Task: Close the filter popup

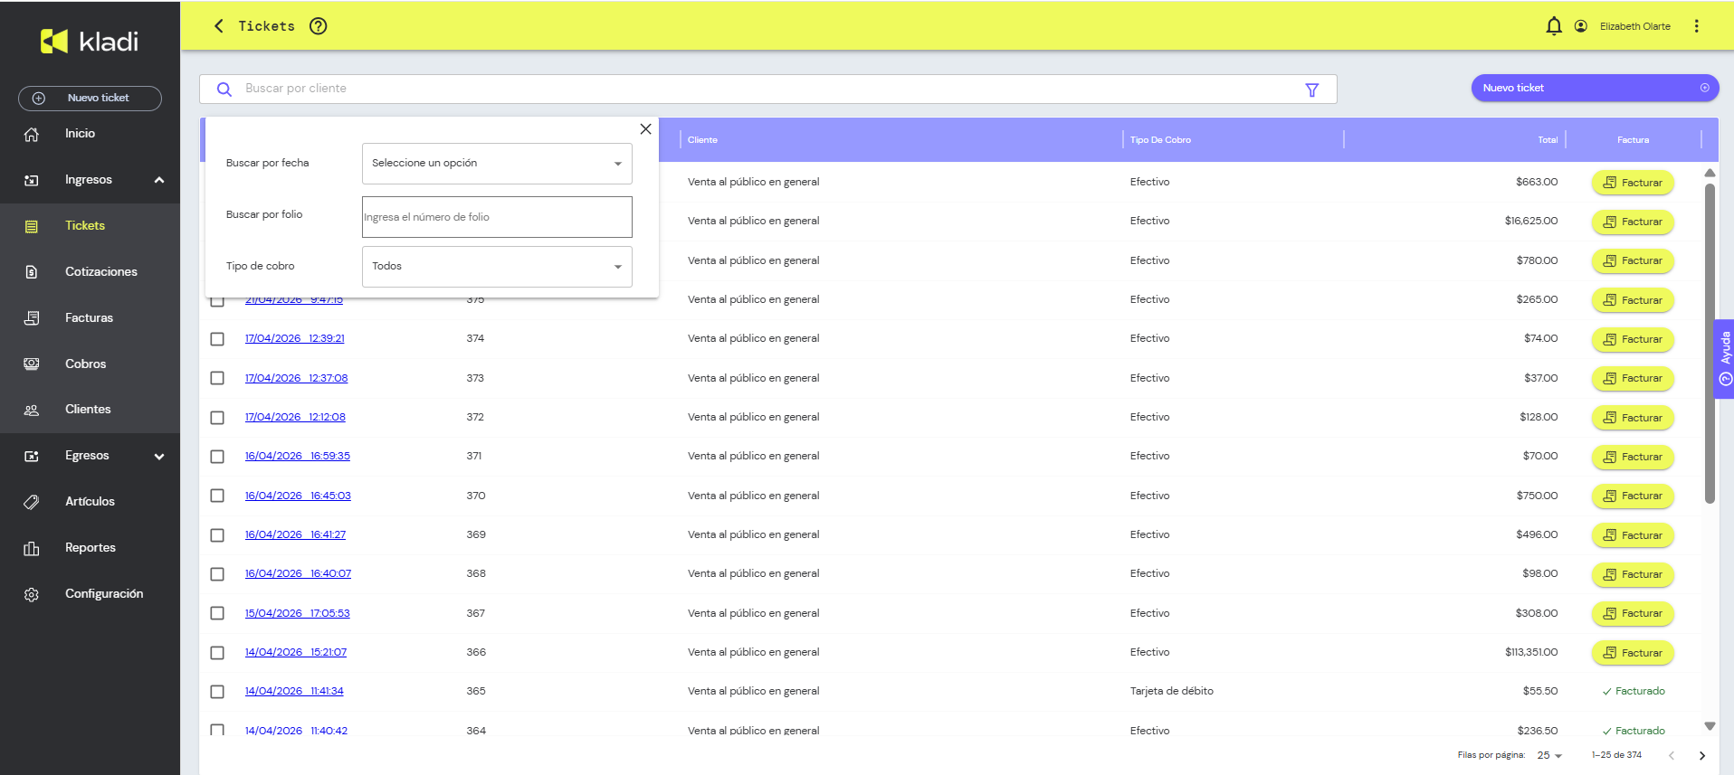Action: point(645,129)
